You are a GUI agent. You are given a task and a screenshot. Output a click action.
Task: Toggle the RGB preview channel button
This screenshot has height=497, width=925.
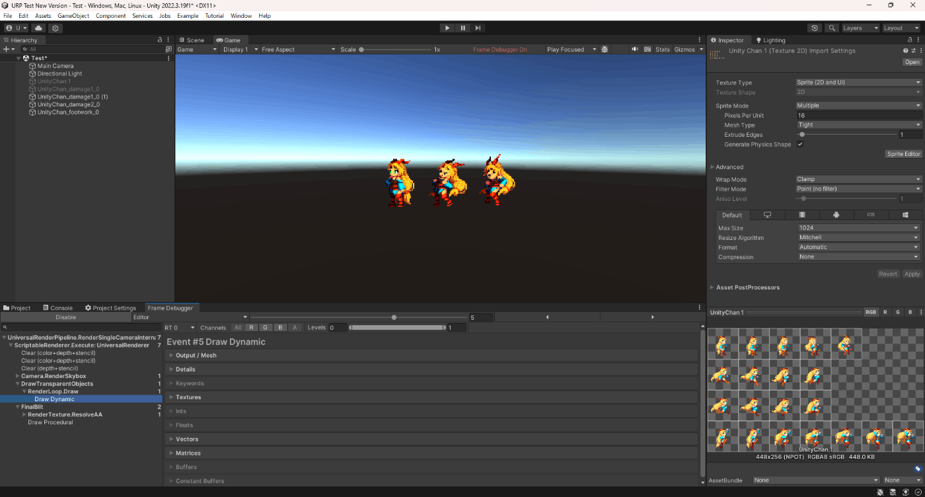pos(871,313)
